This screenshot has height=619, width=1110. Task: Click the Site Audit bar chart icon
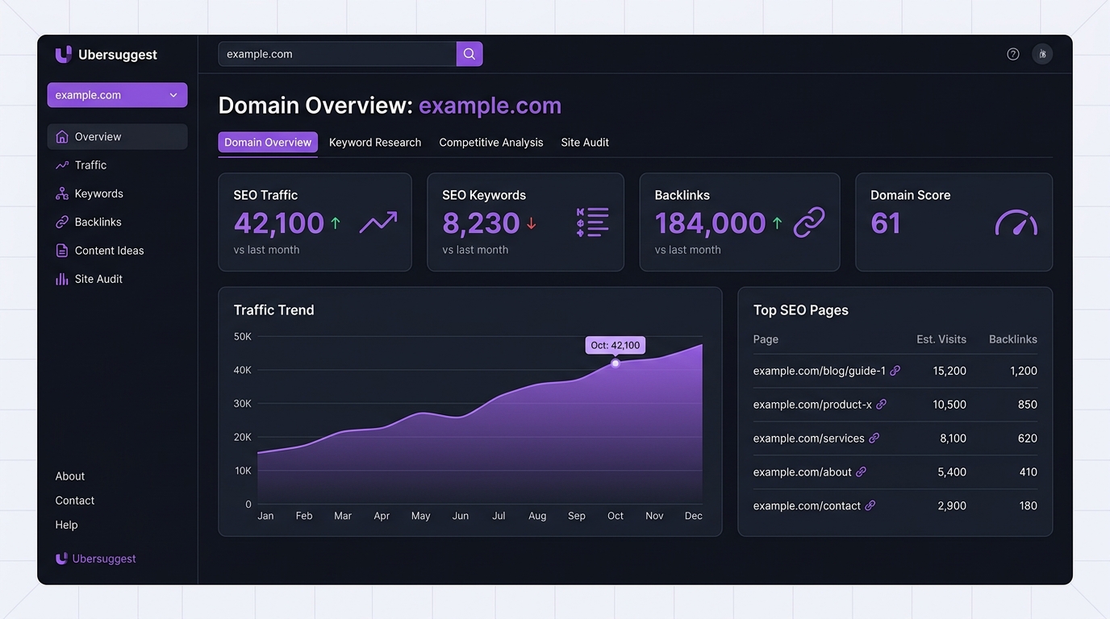pyautogui.click(x=62, y=279)
